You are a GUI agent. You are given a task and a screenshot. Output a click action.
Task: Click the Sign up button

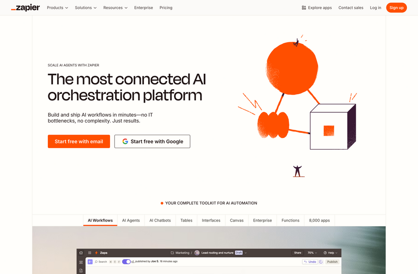tap(396, 7)
